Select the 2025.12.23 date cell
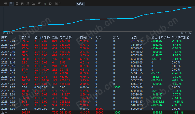This screenshot has height=114, width=195. (x=8, y=45)
